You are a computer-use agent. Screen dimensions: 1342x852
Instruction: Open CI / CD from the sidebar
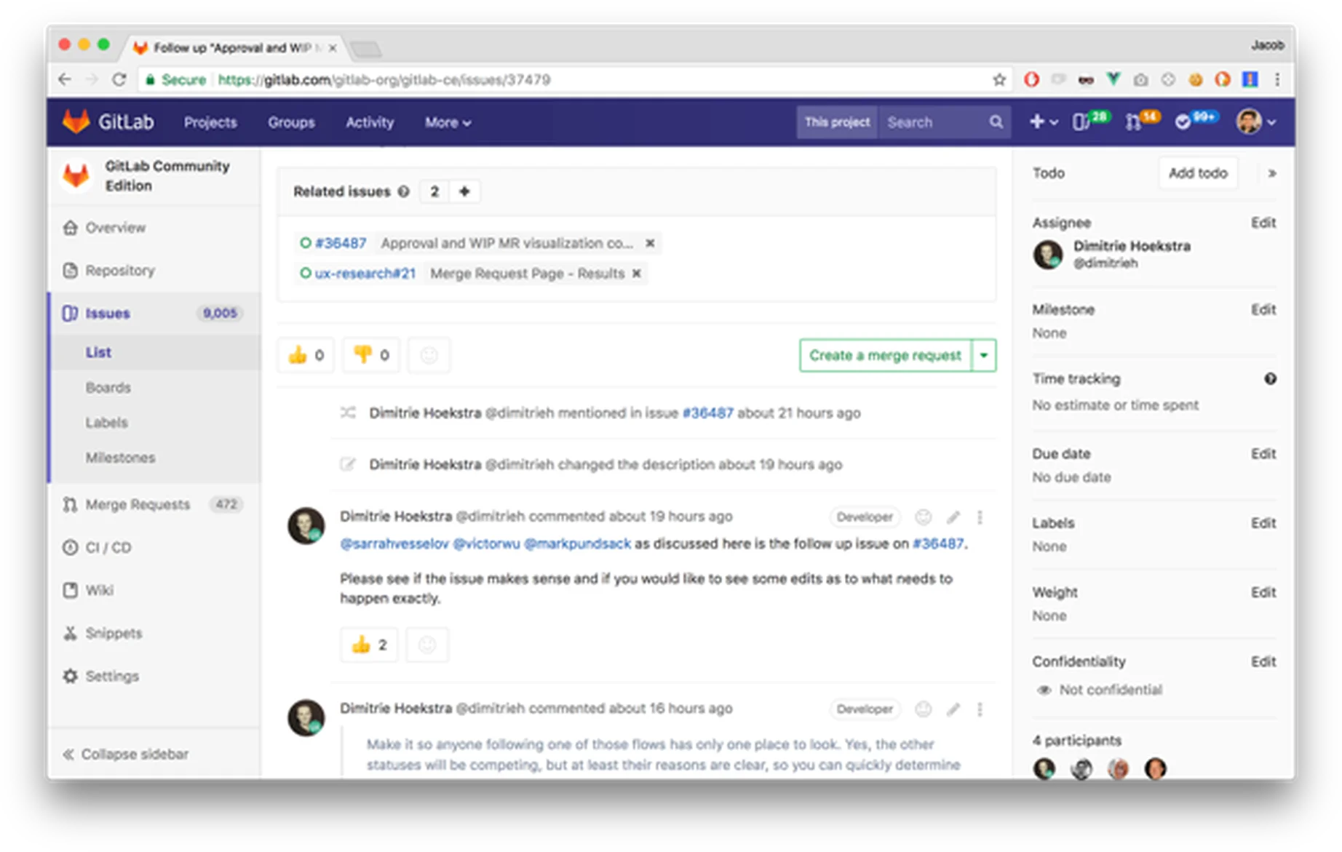coord(106,547)
